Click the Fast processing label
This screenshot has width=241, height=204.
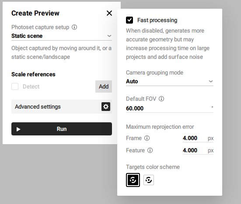point(157,20)
